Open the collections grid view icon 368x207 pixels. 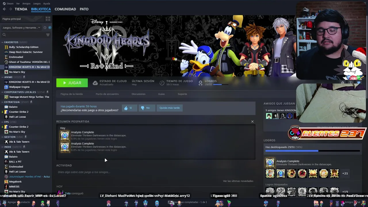click(x=48, y=19)
